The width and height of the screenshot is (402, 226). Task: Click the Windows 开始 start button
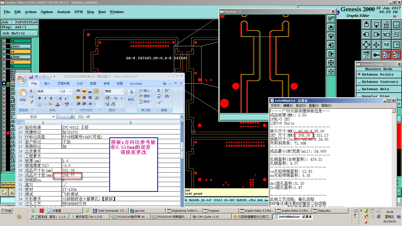(x=6, y=211)
